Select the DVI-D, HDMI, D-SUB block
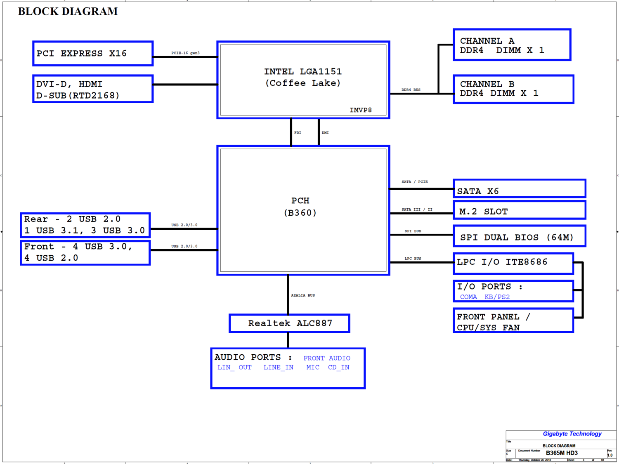Image resolution: width=619 pixels, height=464 pixels. pyautogui.click(x=93, y=89)
